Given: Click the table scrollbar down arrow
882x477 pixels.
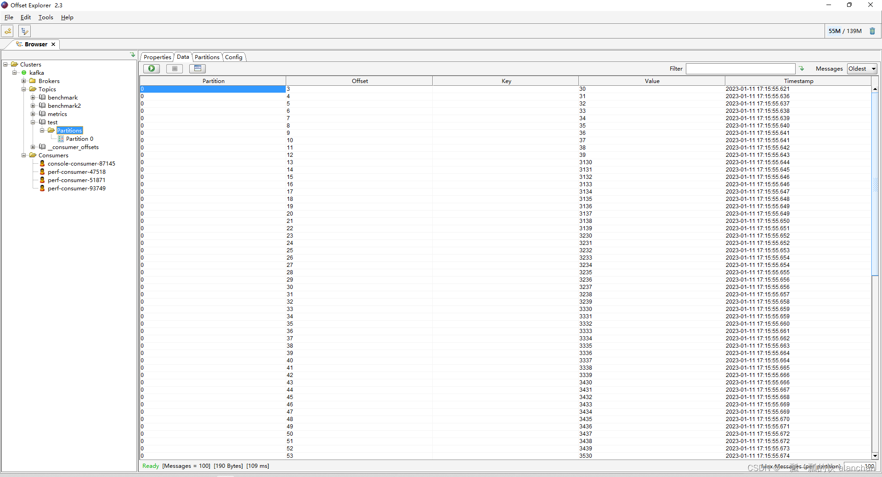Looking at the screenshot, I should 875,456.
